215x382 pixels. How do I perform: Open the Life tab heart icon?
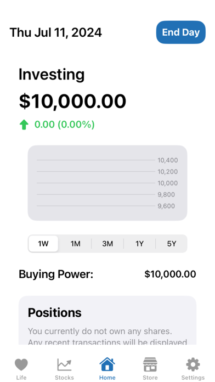(x=21, y=364)
